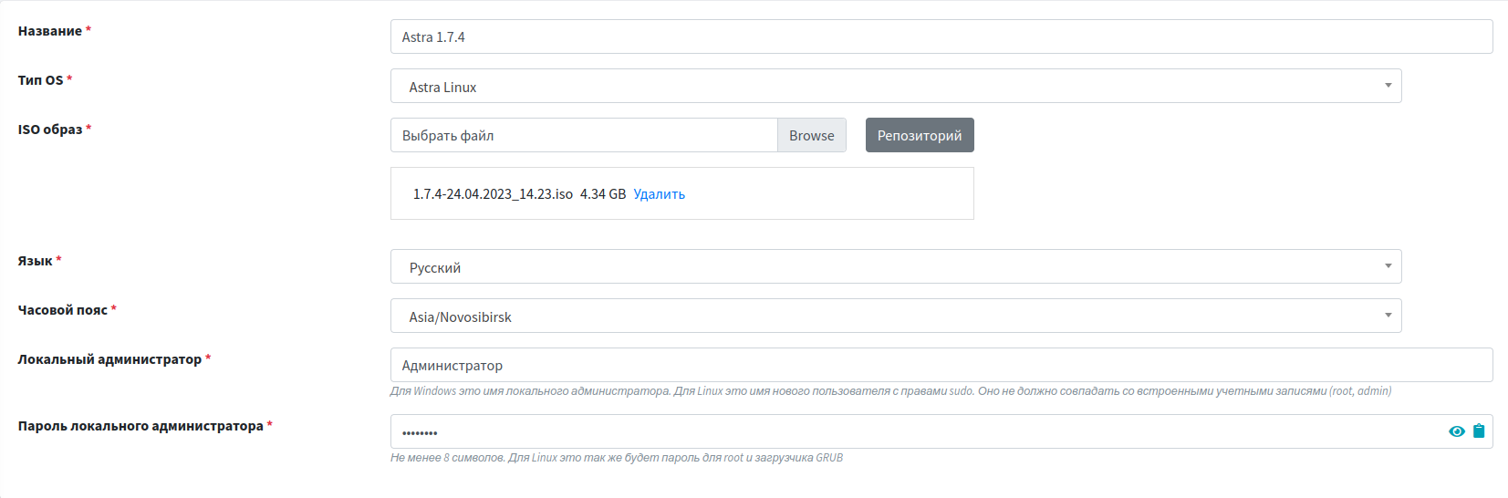Click the Название label
Image resolution: width=1508 pixels, height=498 pixels.
click(x=50, y=31)
